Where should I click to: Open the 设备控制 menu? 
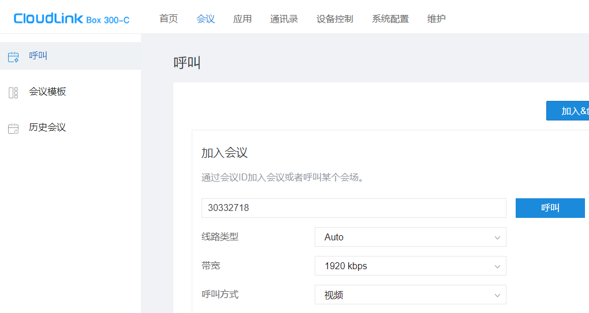click(335, 19)
